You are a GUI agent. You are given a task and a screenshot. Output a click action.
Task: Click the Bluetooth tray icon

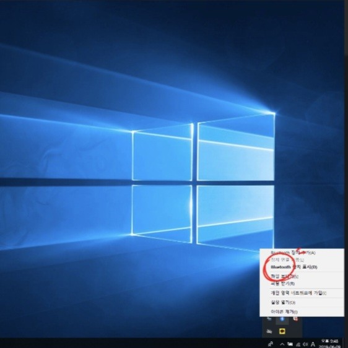pyautogui.click(x=282, y=319)
